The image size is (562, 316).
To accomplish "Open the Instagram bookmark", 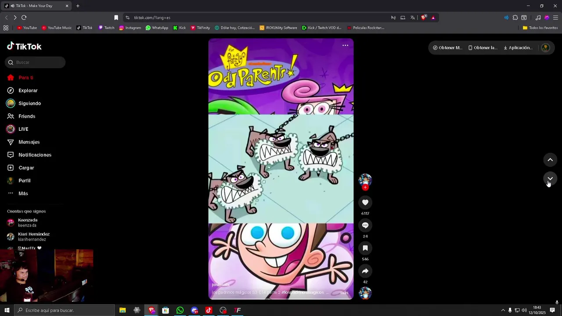I will pyautogui.click(x=130, y=28).
